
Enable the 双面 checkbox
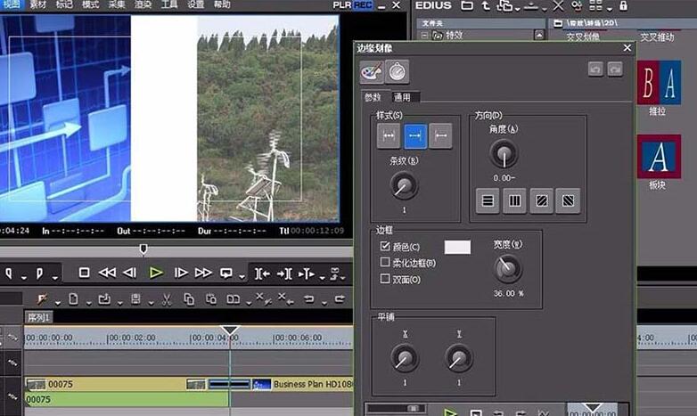point(385,279)
